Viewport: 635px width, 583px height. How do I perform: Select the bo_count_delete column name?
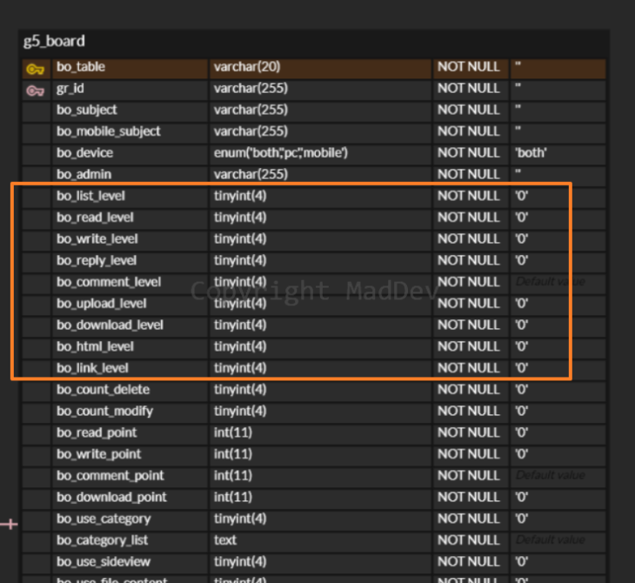[x=103, y=389]
